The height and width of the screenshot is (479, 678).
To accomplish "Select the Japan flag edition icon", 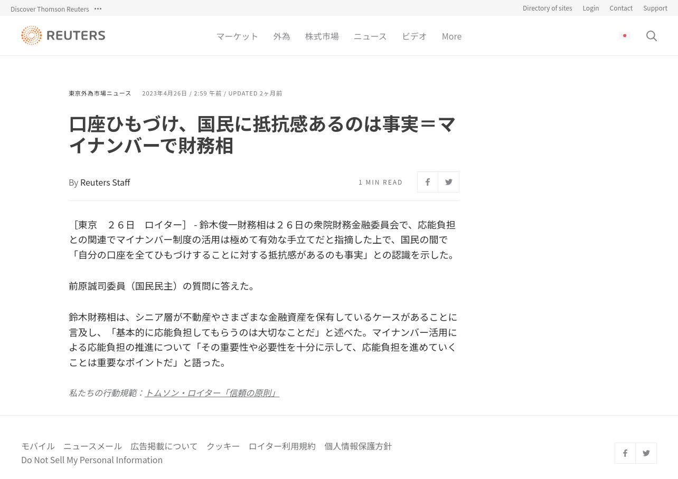I will (625, 36).
